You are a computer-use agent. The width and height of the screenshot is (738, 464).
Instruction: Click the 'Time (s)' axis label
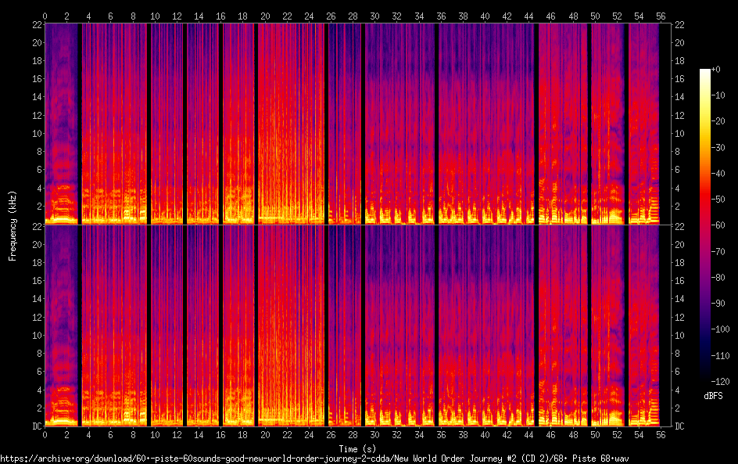(352, 448)
